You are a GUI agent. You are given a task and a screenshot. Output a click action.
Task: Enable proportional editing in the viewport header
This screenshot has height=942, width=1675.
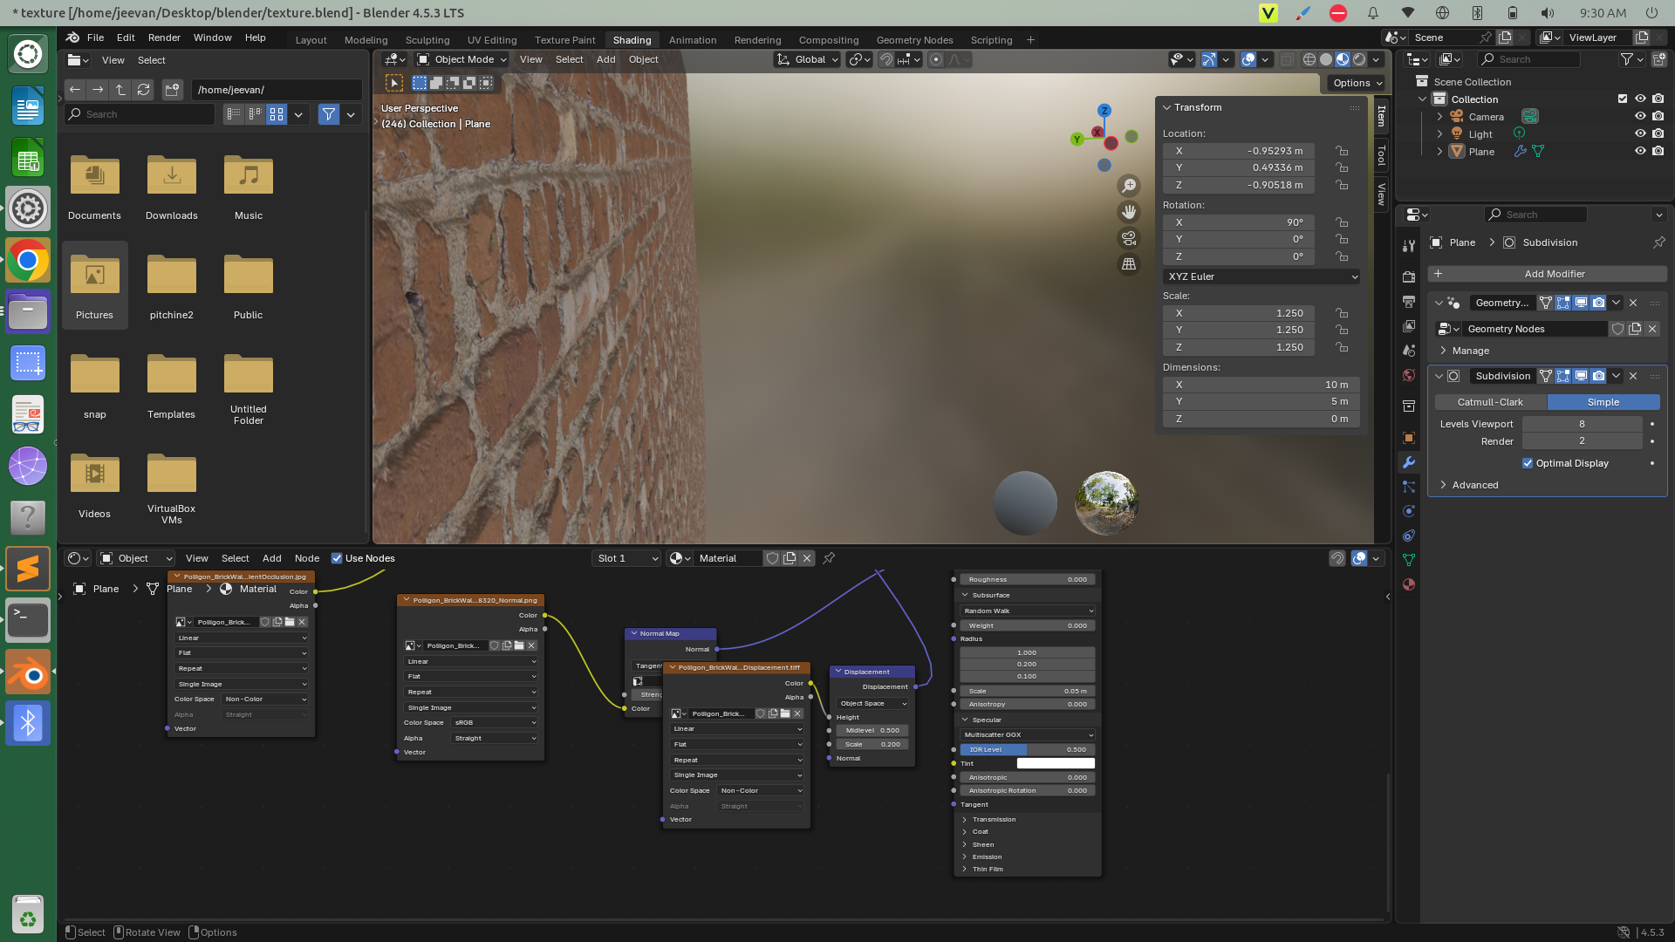935,59
